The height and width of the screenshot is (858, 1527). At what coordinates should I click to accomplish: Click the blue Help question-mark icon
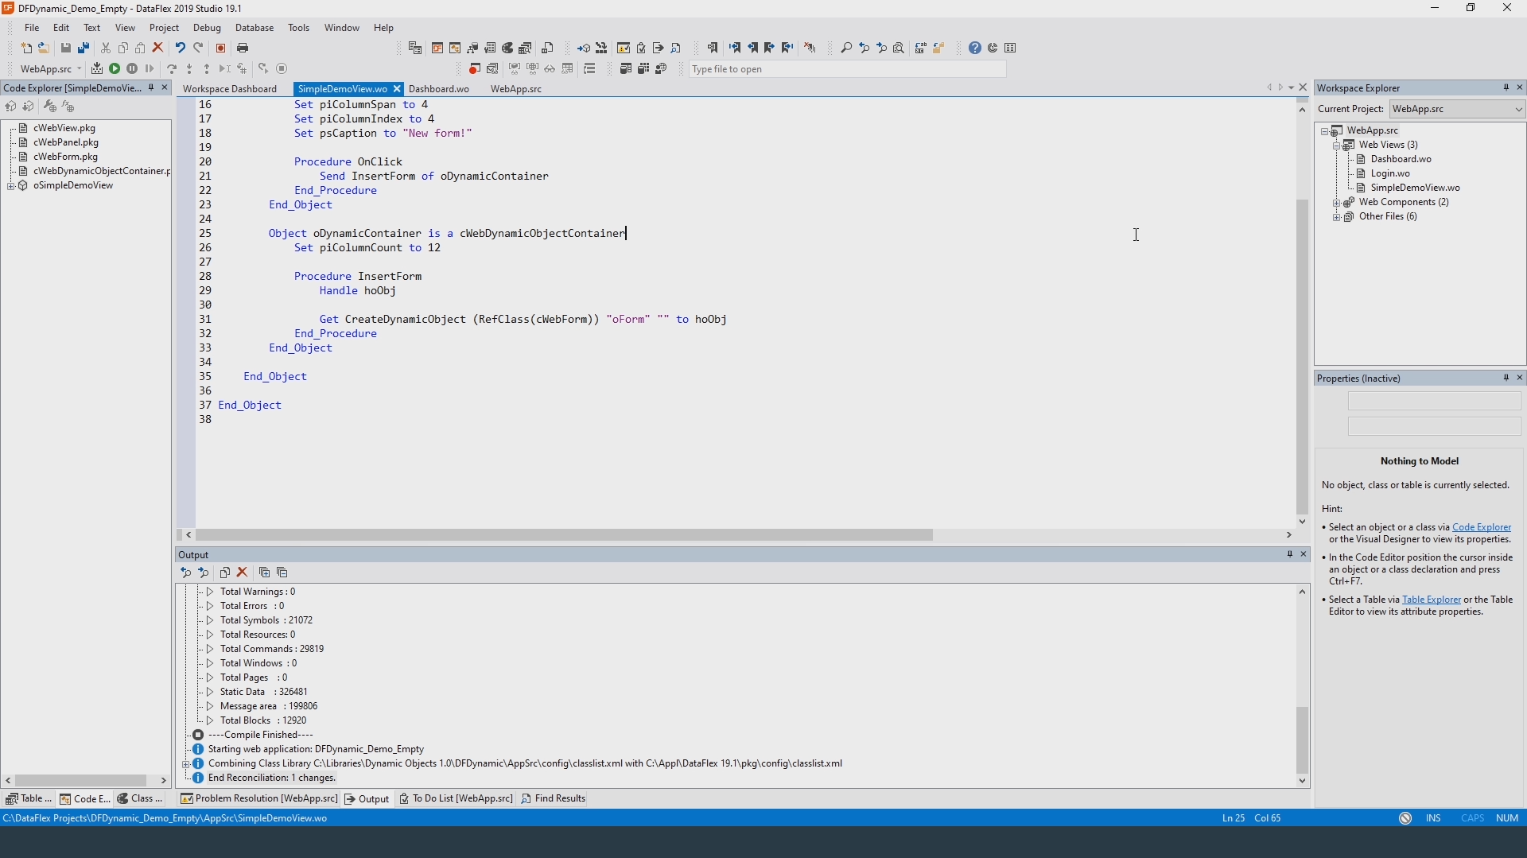[975, 49]
